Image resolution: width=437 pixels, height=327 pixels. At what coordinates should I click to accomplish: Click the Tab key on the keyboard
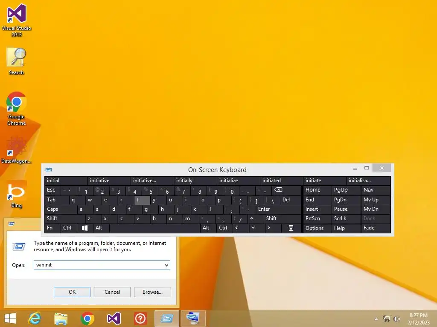click(x=57, y=200)
